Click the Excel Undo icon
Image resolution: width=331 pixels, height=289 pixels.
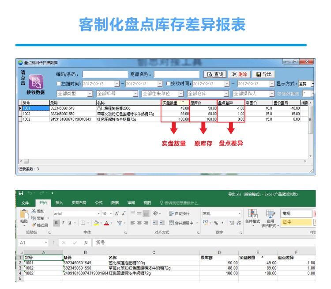30,193
